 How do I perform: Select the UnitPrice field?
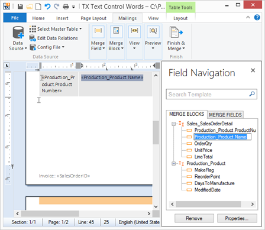click(203, 150)
